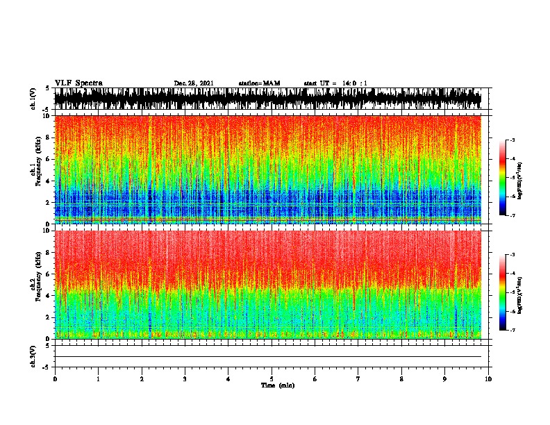The width and height of the screenshot is (550, 425).
Task: Click time axis tick label "10"
Action: tap(488, 379)
